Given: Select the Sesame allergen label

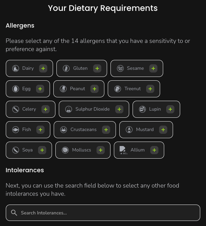Looking at the screenshot, I should point(135,68).
